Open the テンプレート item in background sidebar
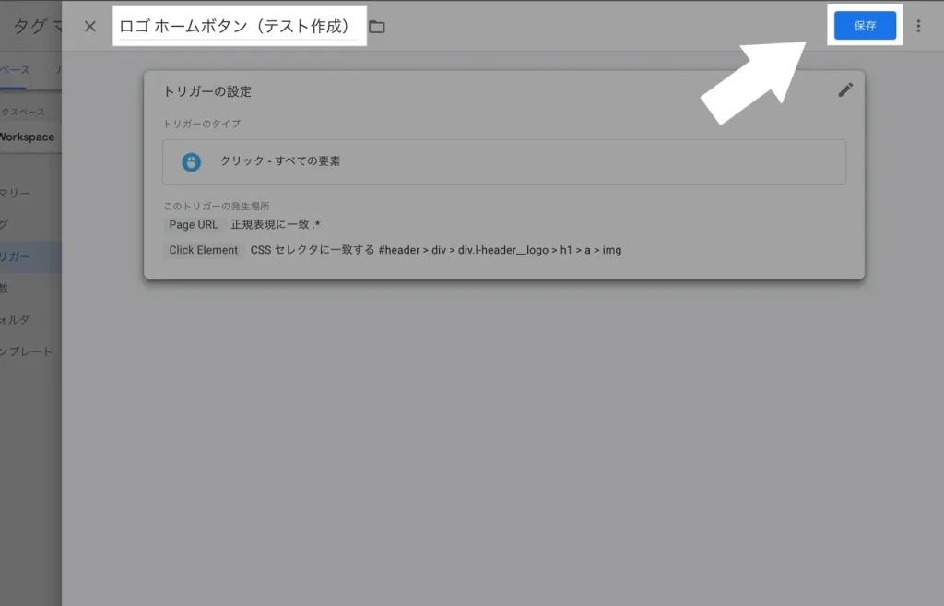Image resolution: width=944 pixels, height=606 pixels. click(x=26, y=351)
